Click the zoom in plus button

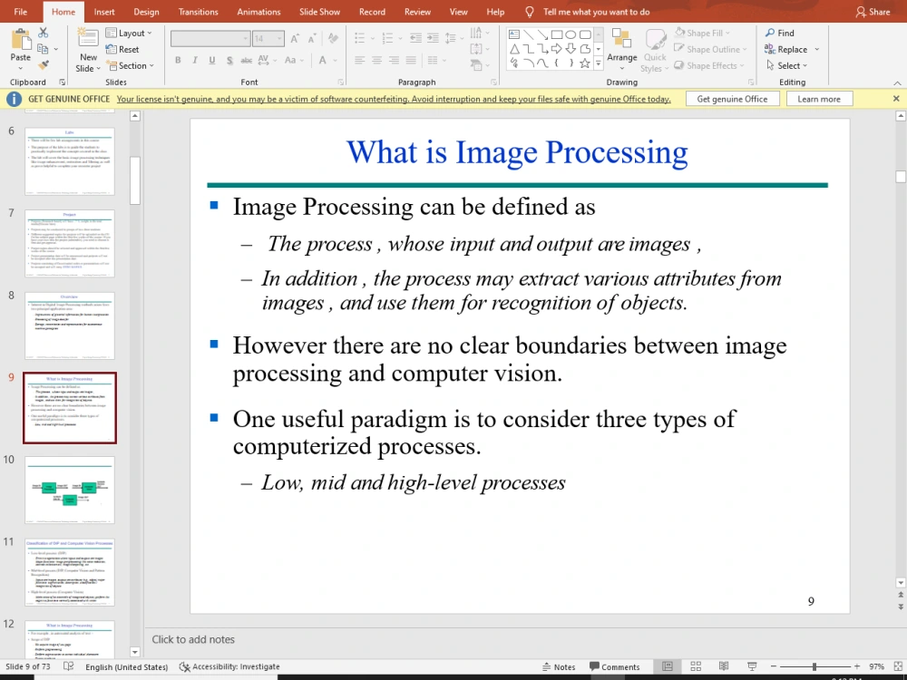coord(857,666)
